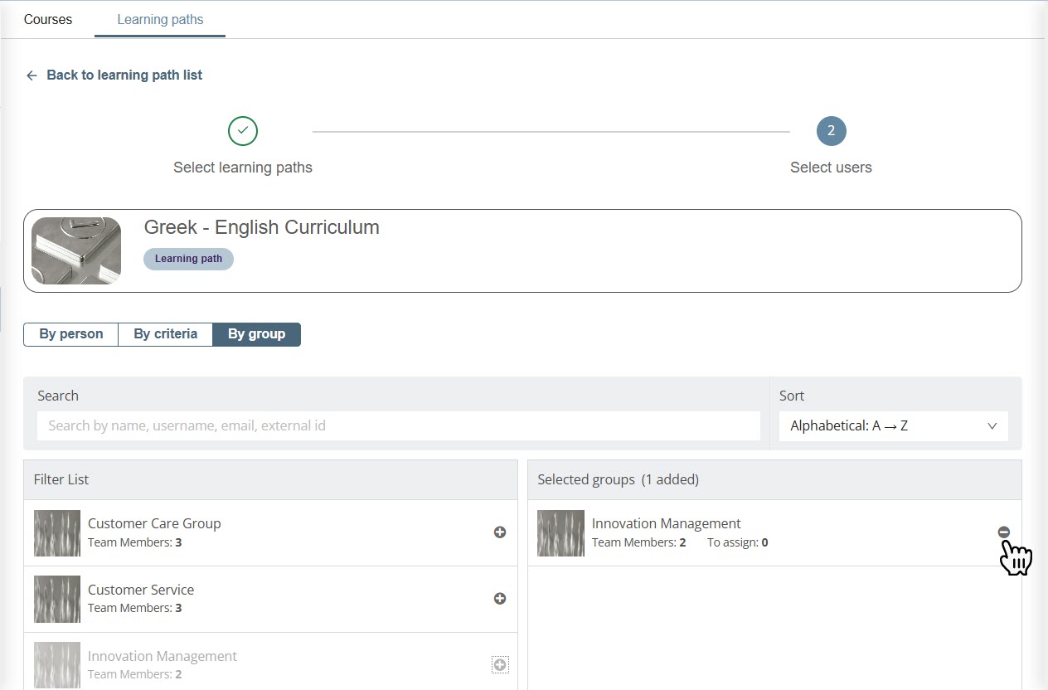Add Customer Care Group with plus icon
The height and width of the screenshot is (690, 1048).
[x=500, y=532]
